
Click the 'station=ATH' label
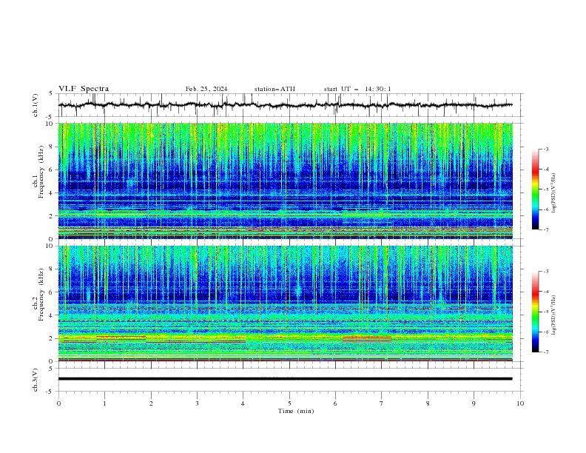tap(275, 89)
